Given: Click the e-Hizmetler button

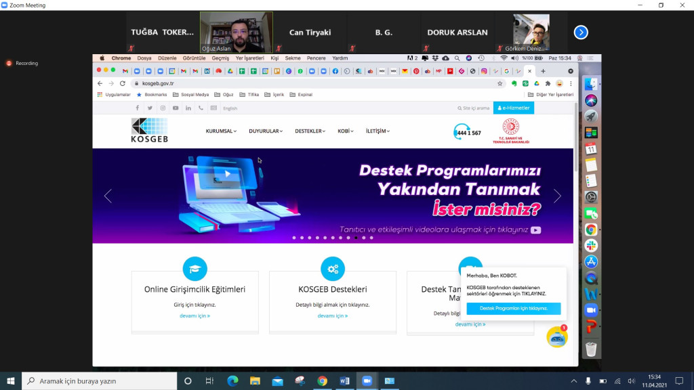Looking at the screenshot, I should pos(513,108).
